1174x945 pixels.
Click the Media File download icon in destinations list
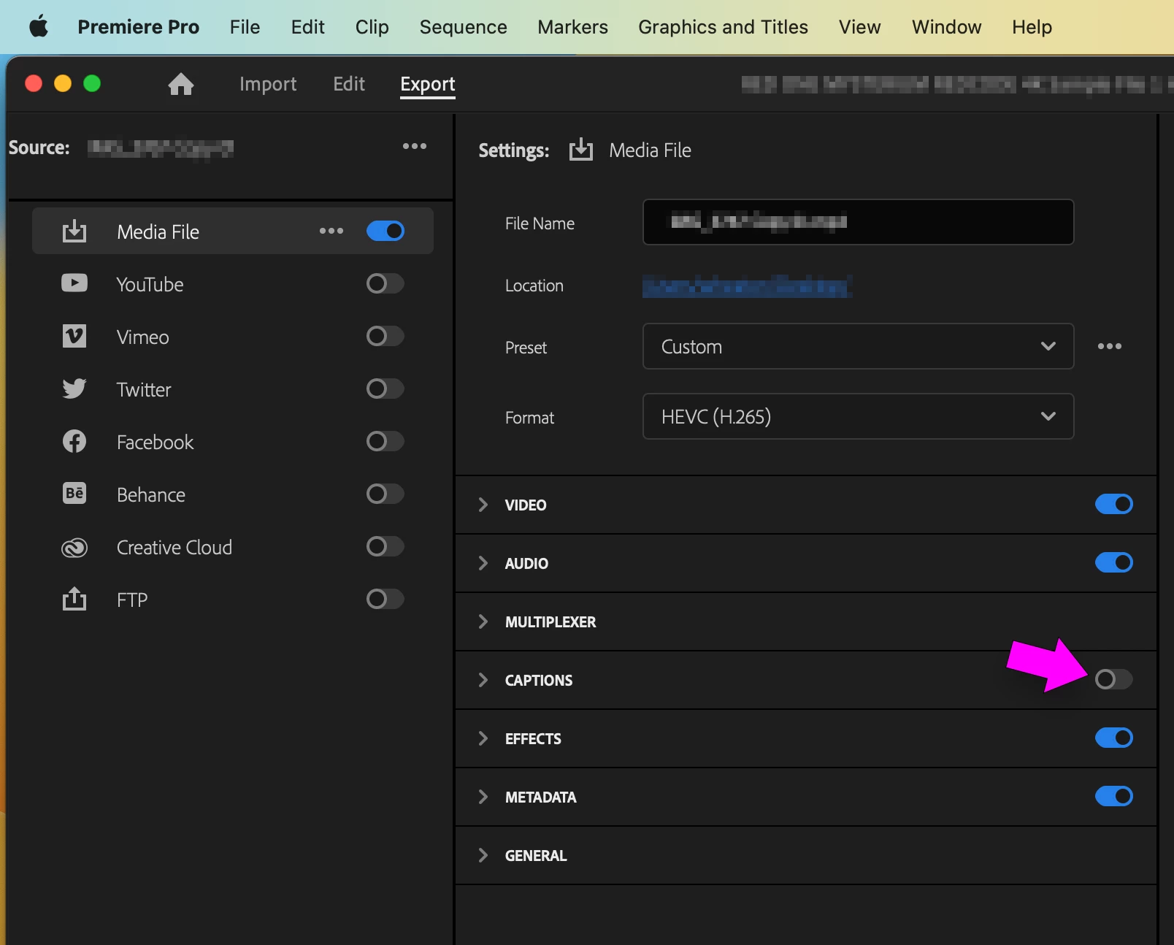pos(74,232)
